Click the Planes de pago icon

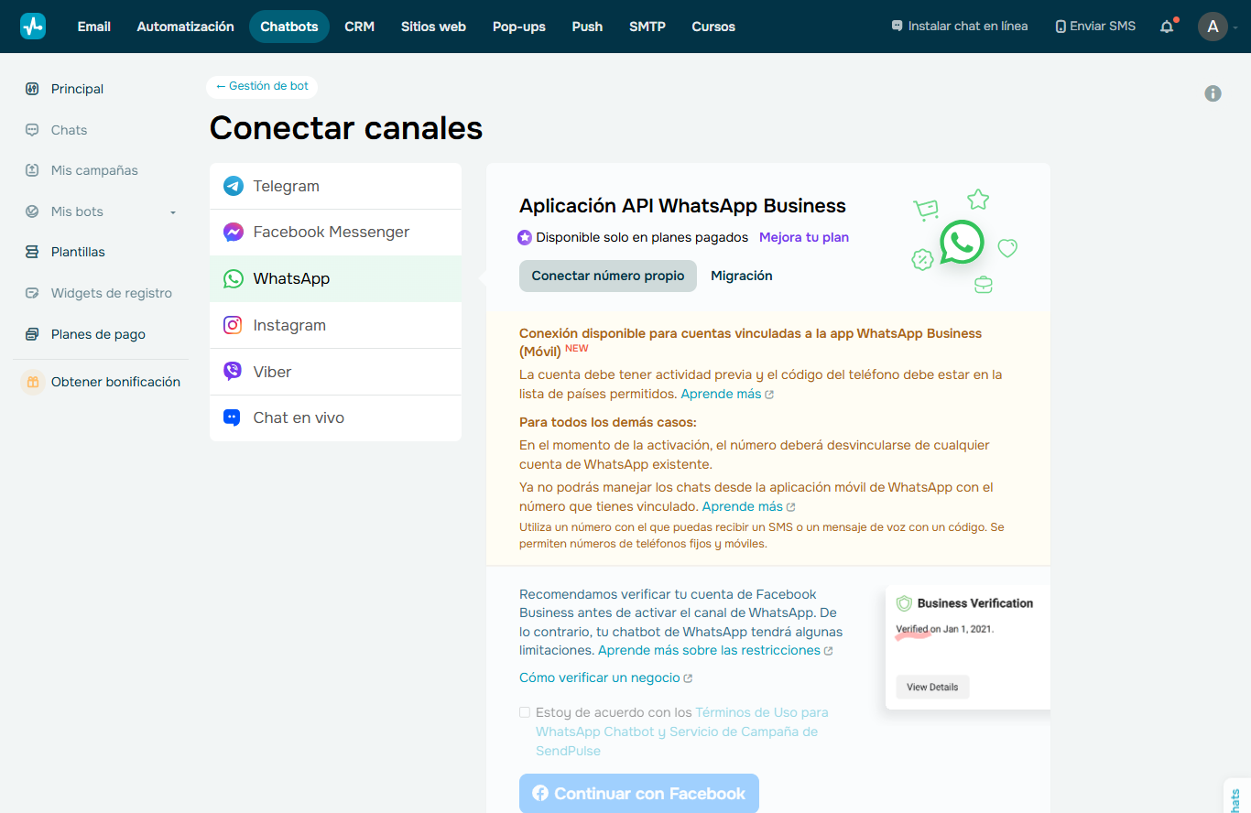(32, 334)
